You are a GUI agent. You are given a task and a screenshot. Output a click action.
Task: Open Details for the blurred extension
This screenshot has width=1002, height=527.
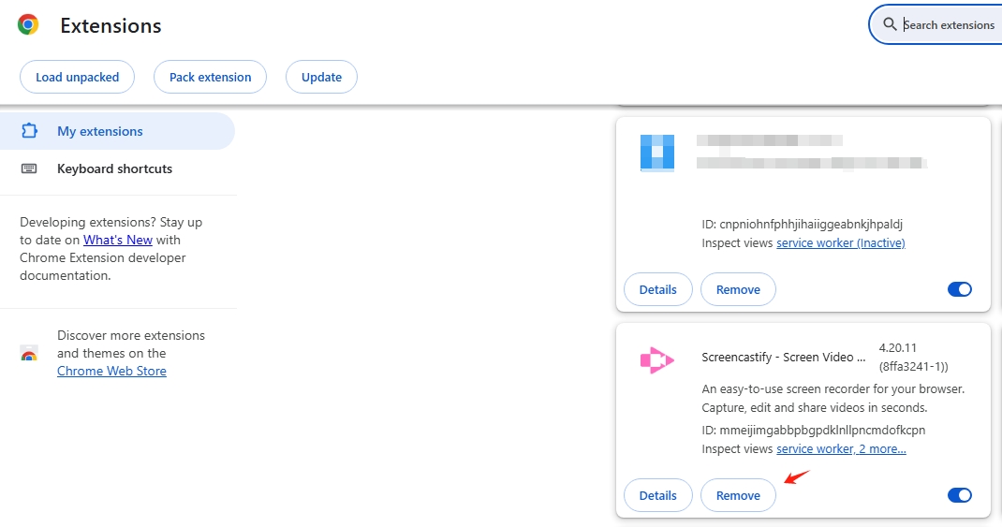click(657, 289)
